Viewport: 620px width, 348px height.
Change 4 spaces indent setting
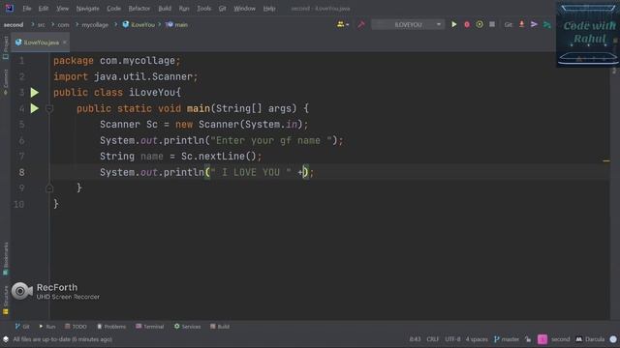tap(477, 339)
